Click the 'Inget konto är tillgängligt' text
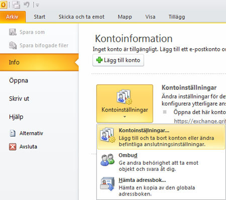This screenshot has height=200, width=226. (x=126, y=49)
